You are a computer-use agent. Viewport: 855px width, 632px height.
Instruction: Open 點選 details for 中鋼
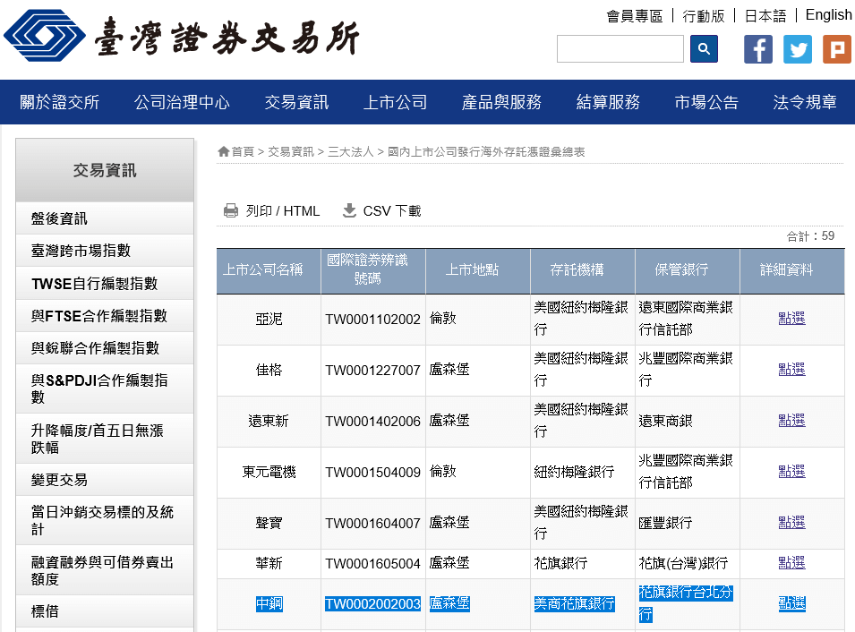point(791,603)
